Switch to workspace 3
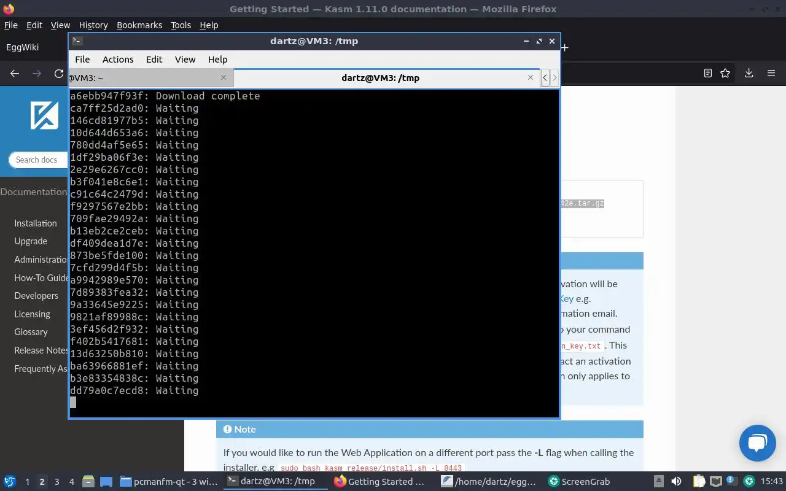Screen dimensions: 786x491 pos(56,482)
